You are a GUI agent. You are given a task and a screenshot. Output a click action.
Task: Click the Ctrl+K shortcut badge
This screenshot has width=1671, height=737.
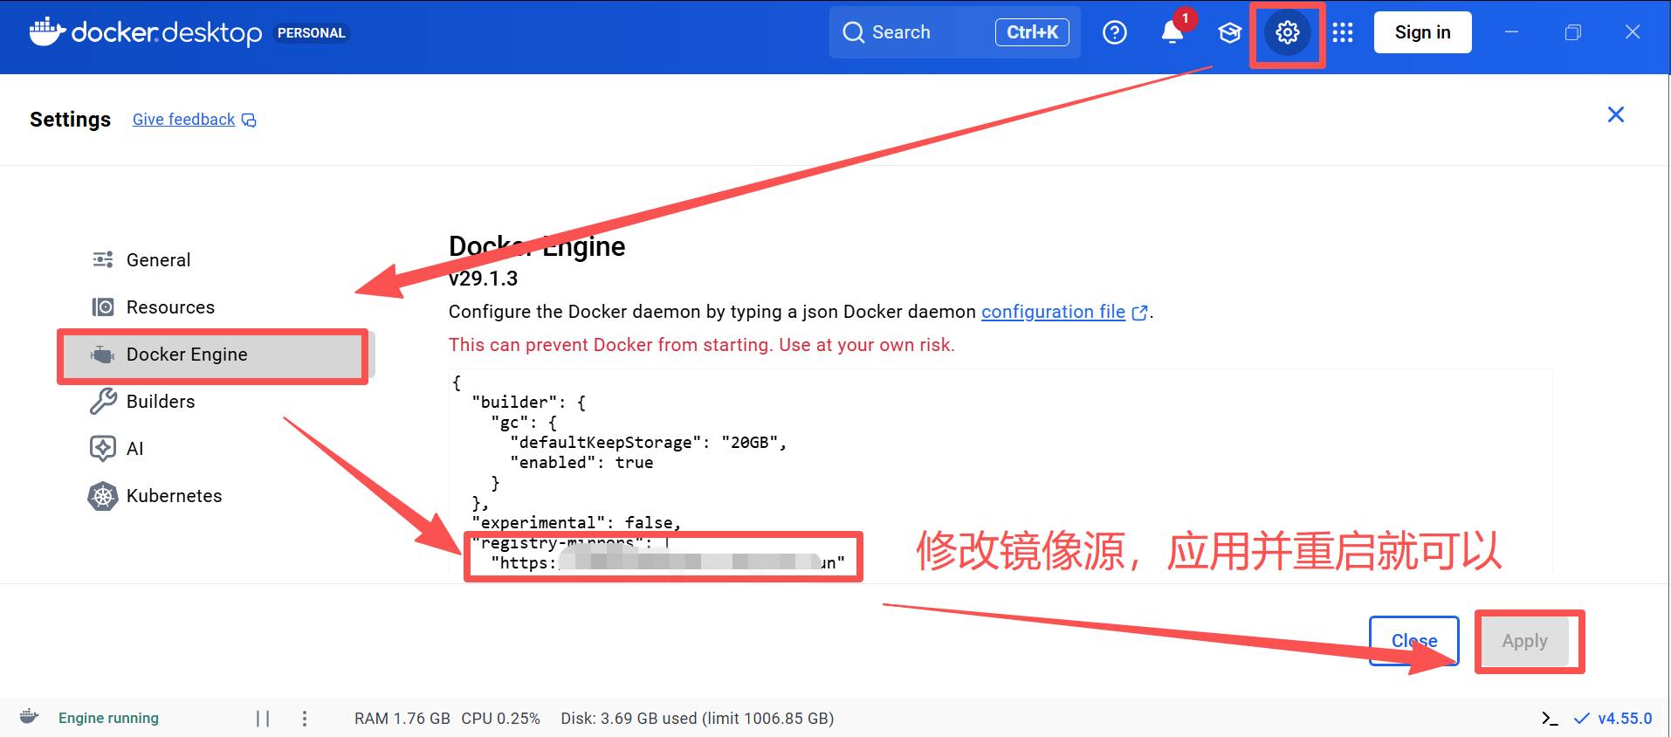pos(1032,32)
